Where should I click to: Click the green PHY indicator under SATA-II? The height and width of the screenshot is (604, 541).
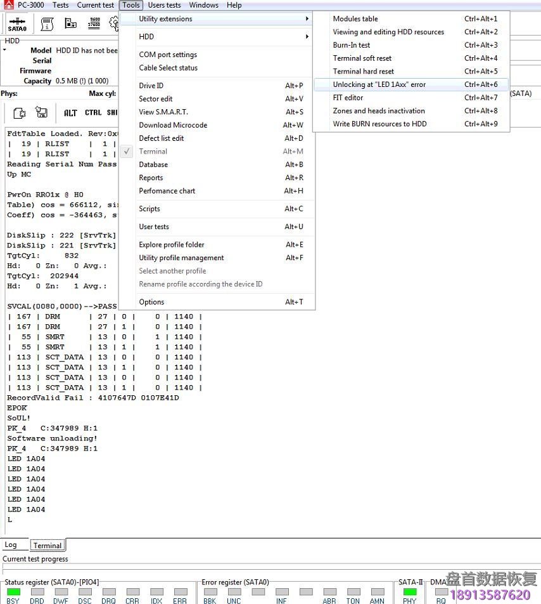tap(409, 591)
